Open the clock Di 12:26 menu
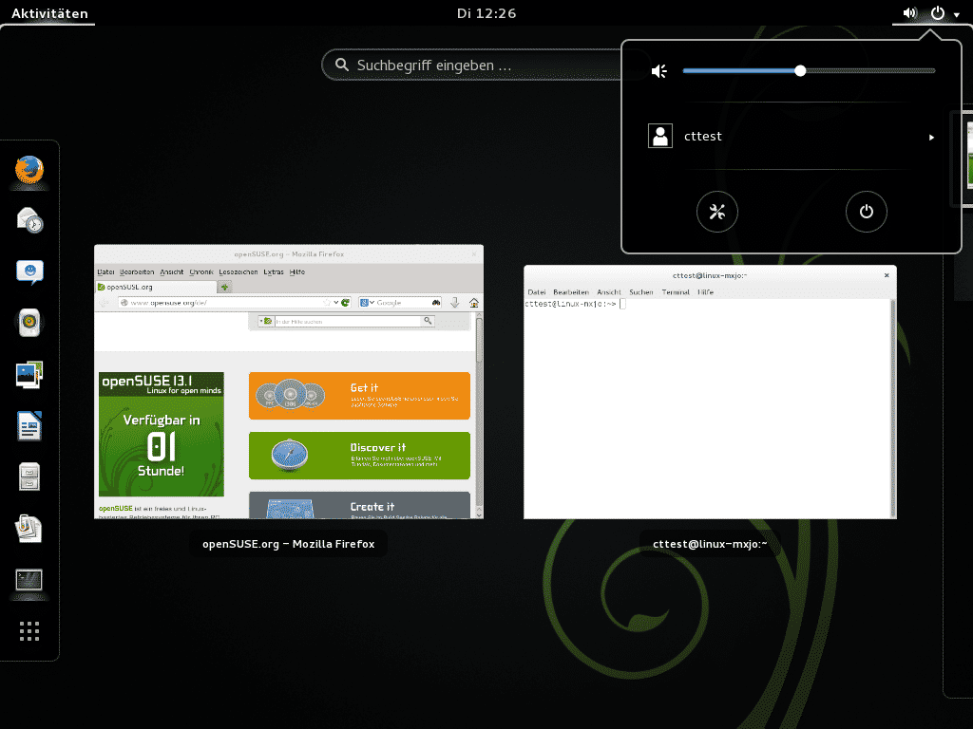The height and width of the screenshot is (729, 973). coord(486,13)
